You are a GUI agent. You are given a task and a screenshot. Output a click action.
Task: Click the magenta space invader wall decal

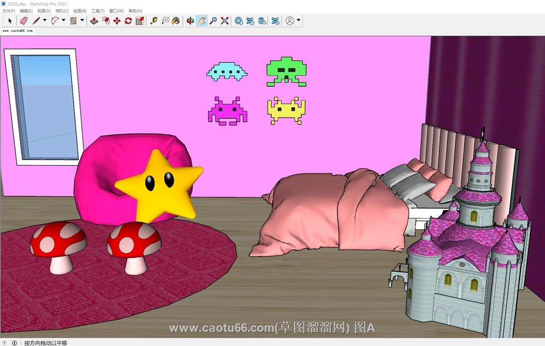228,111
